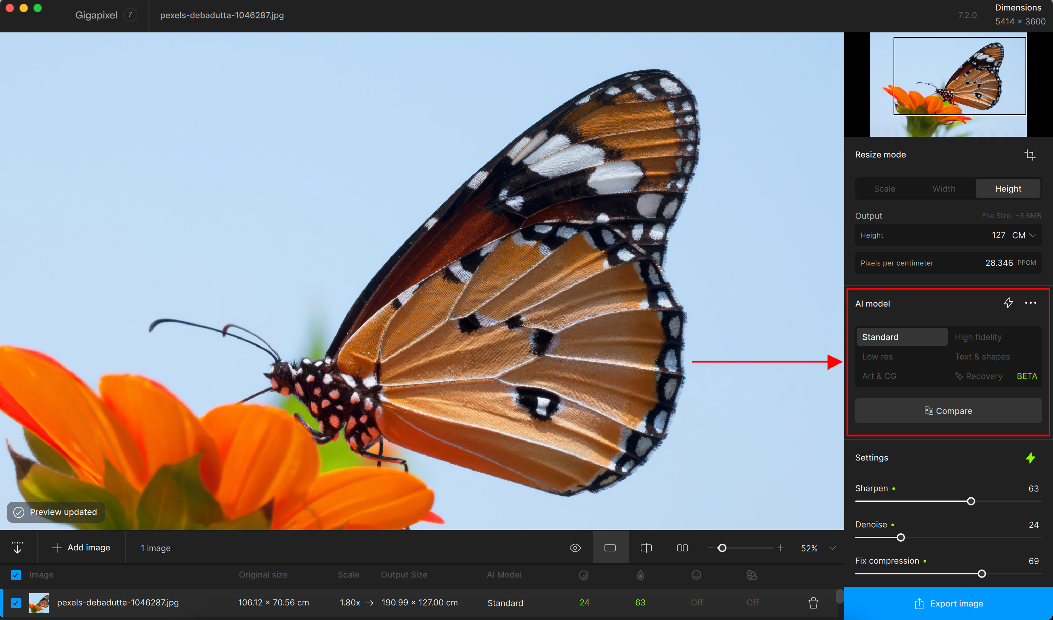1053x620 pixels.
Task: Click the Compare models button
Action: (x=948, y=411)
